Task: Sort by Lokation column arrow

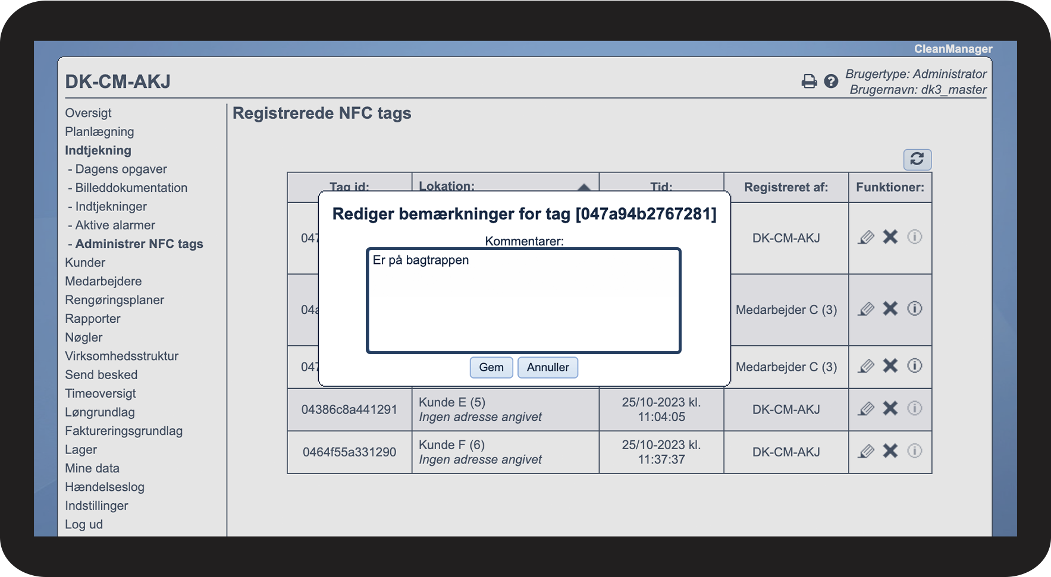Action: coord(584,187)
